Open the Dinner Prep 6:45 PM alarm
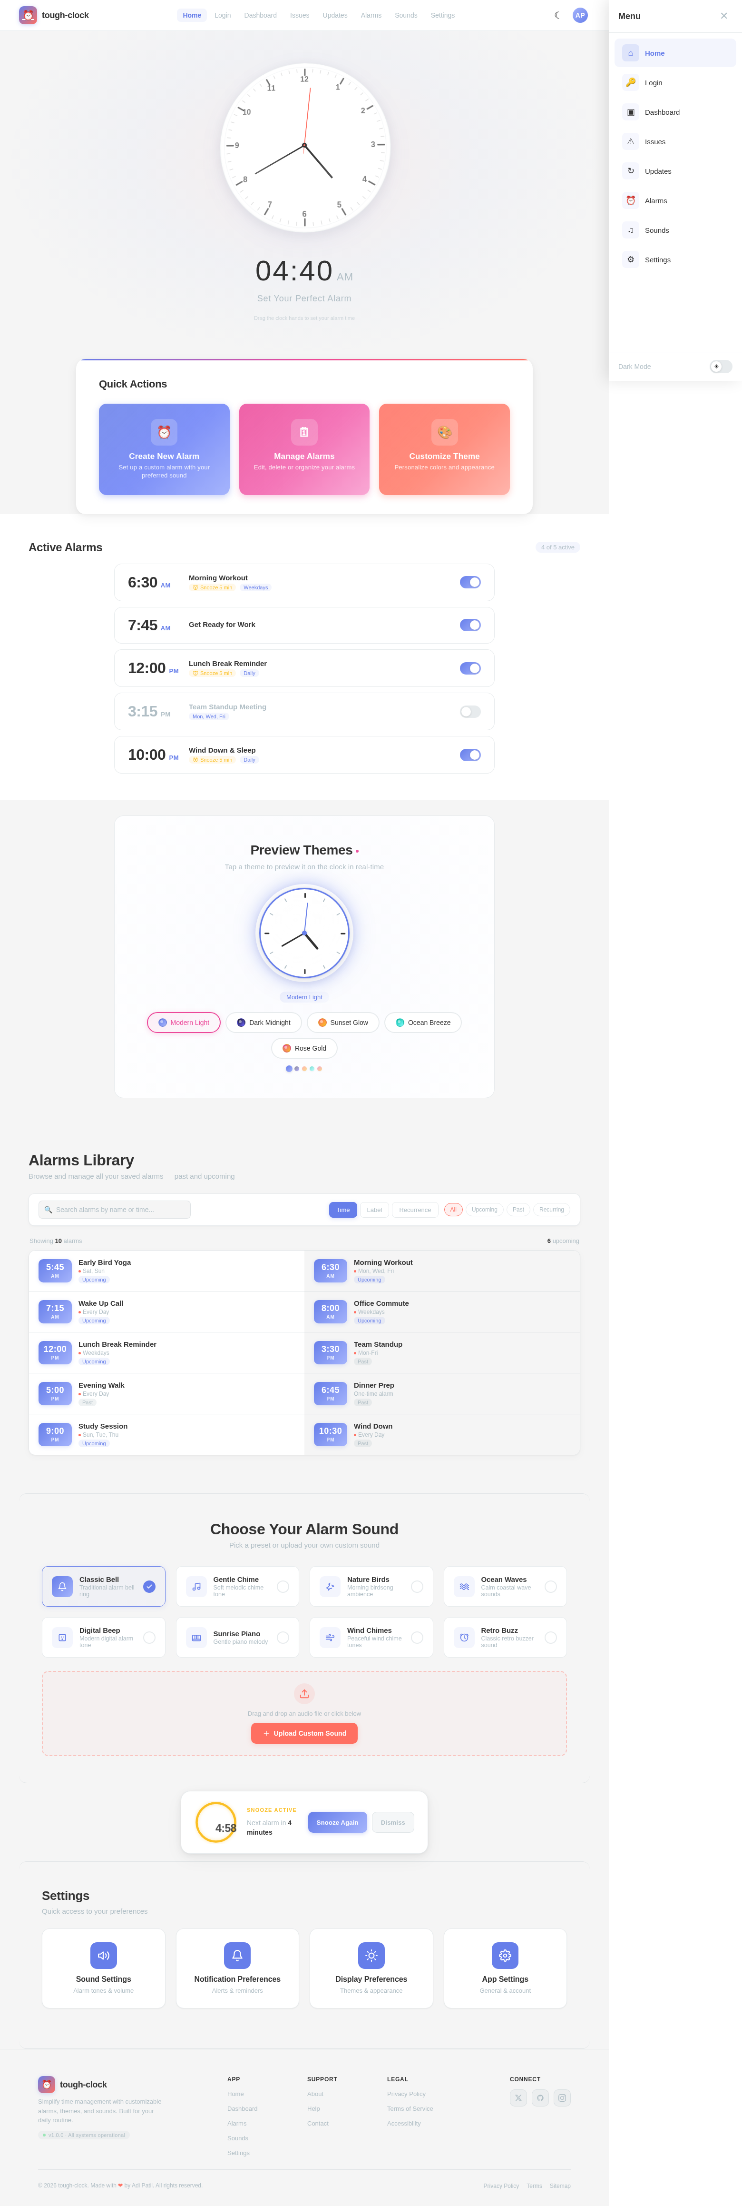Image resolution: width=742 pixels, height=2206 pixels. click(x=442, y=1394)
